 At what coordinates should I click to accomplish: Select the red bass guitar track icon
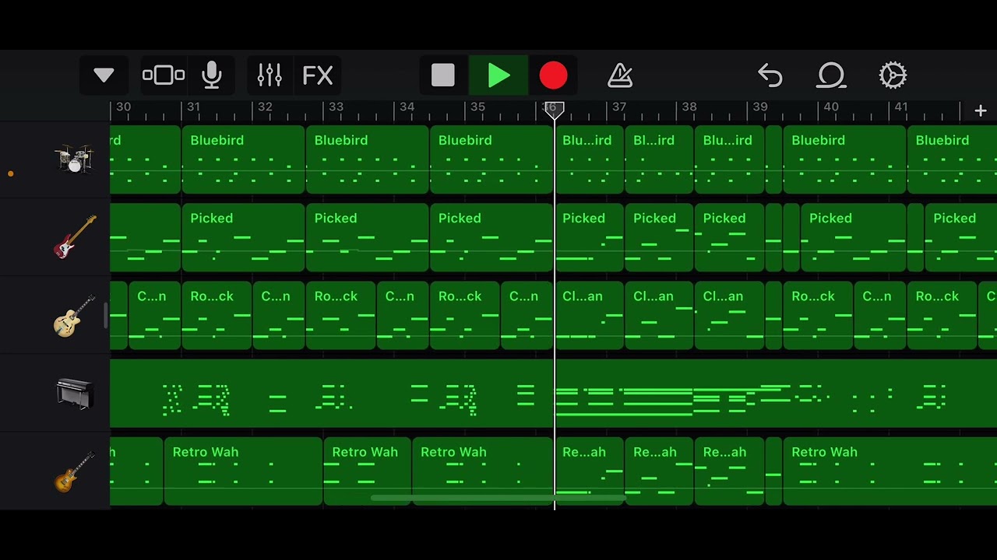pyautogui.click(x=75, y=237)
